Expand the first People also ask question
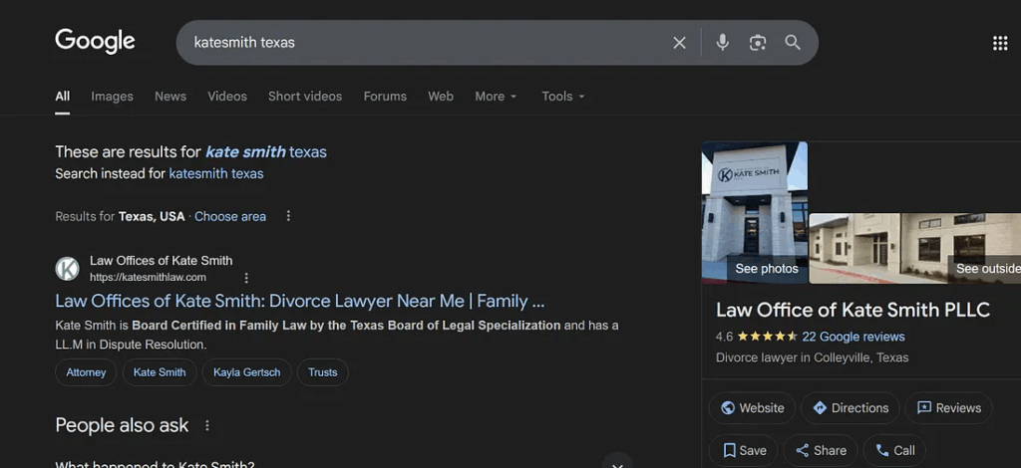Screen dimensions: 1021x468 [x=617, y=462]
